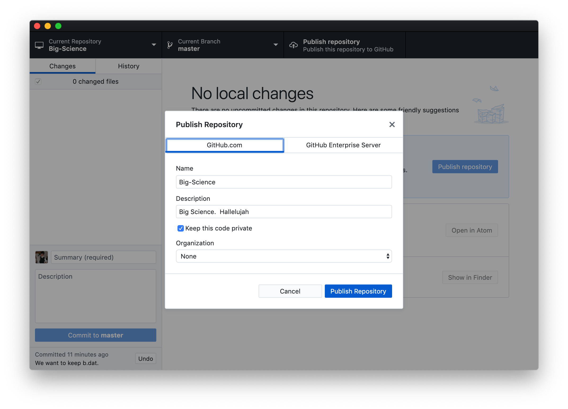
Task: Click Cancel button in dialog
Action: pyautogui.click(x=290, y=290)
